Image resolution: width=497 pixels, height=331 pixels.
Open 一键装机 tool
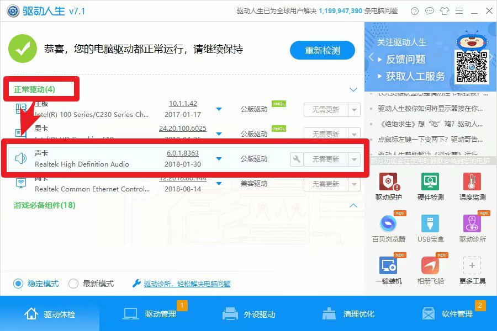coord(389,270)
